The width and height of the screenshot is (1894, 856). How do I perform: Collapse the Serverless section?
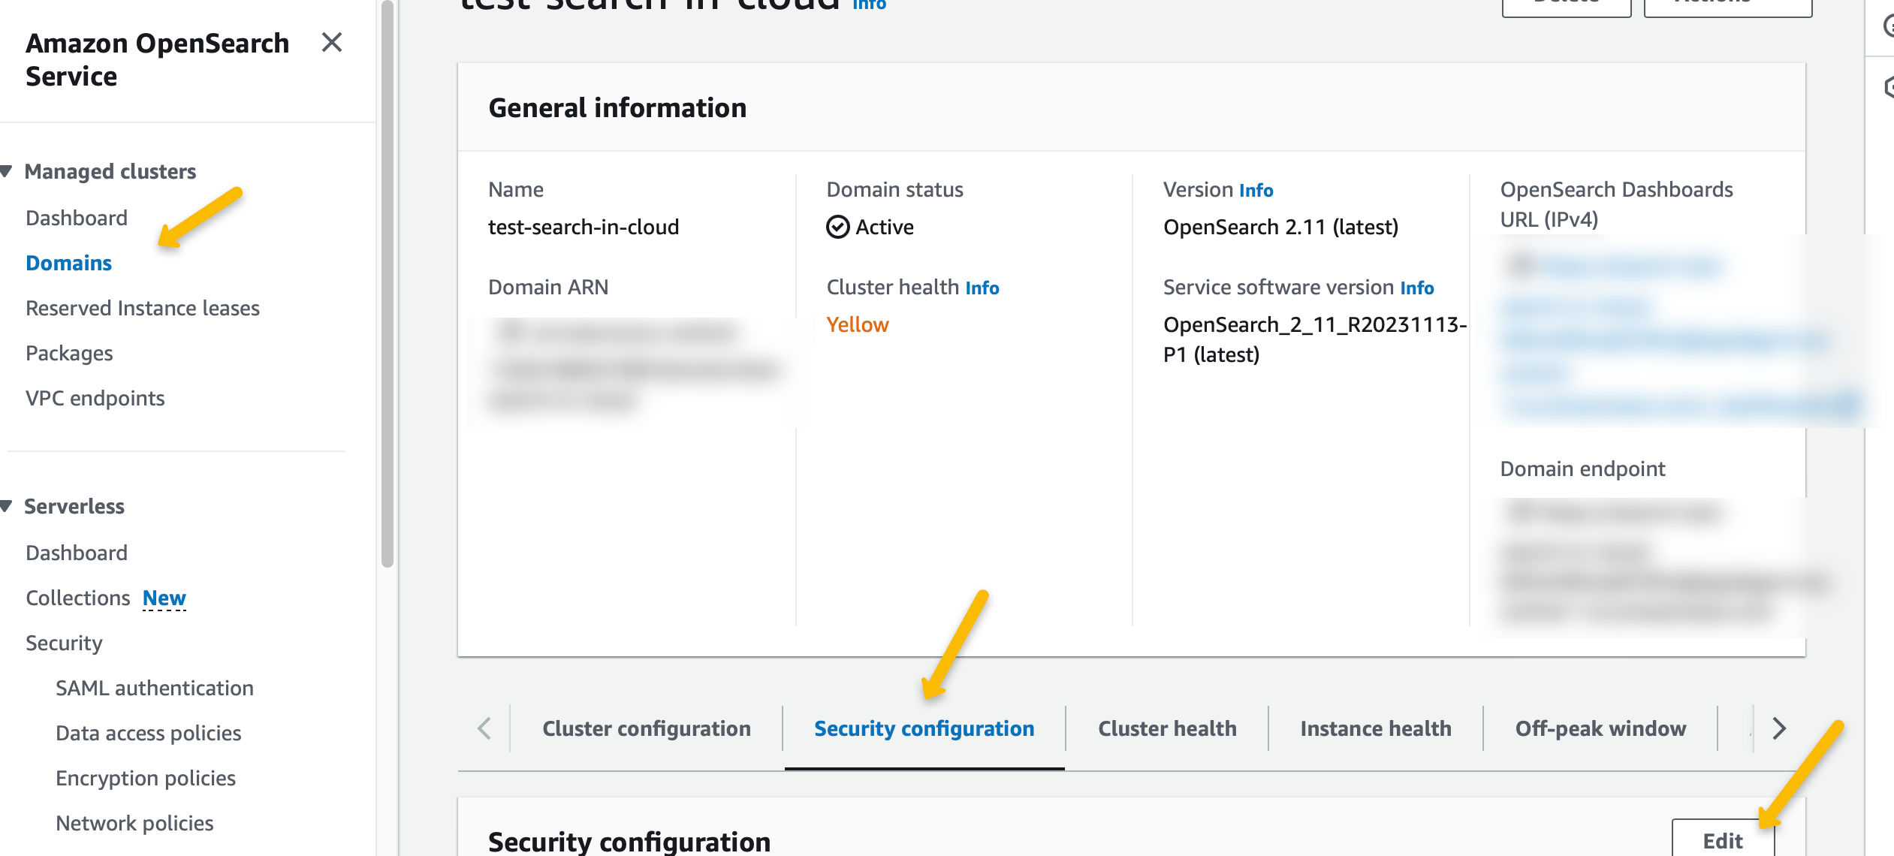coord(7,506)
